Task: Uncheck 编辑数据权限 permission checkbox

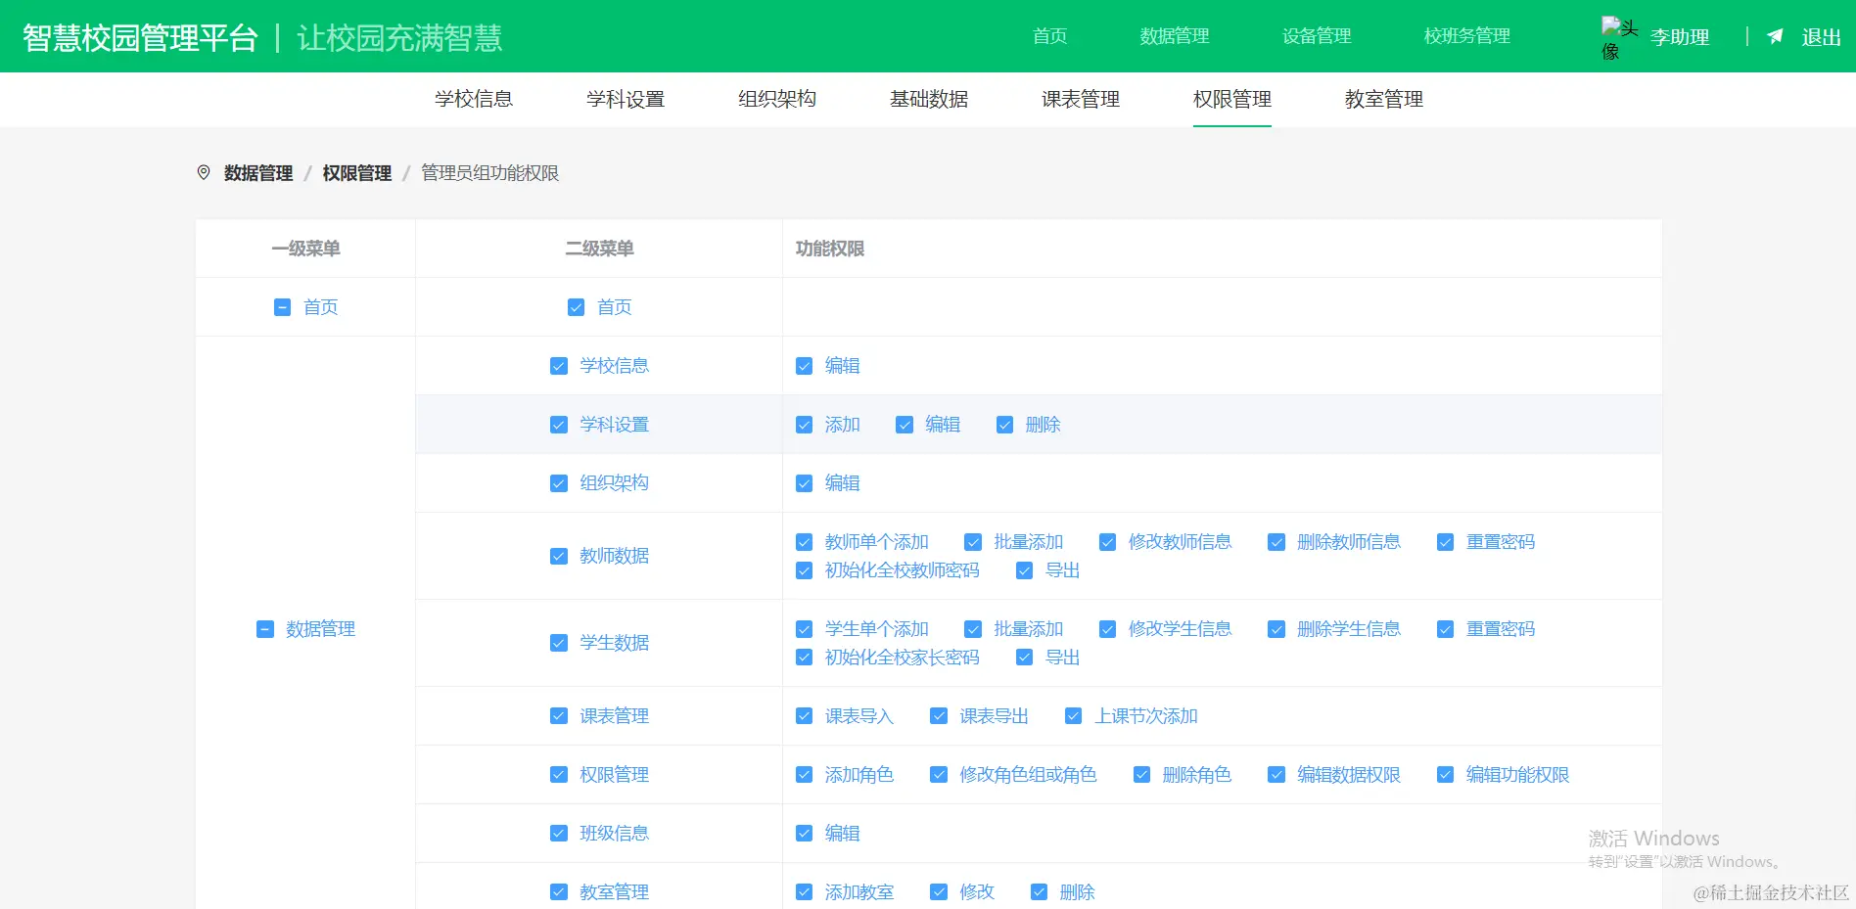Action: (1276, 775)
